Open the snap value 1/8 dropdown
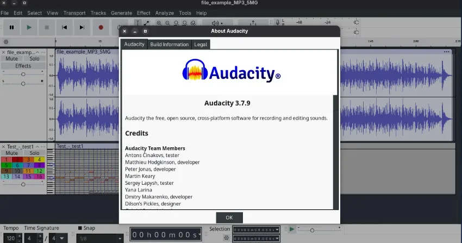 (100, 238)
